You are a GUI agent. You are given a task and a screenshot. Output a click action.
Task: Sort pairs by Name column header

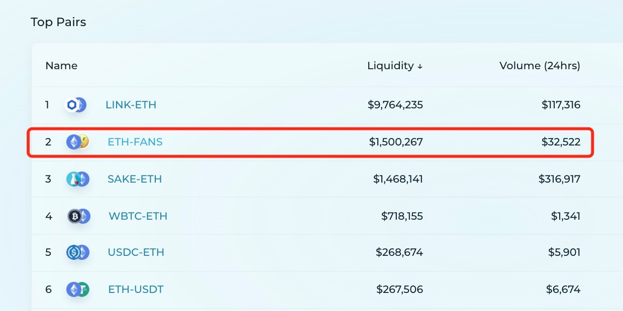tap(61, 66)
